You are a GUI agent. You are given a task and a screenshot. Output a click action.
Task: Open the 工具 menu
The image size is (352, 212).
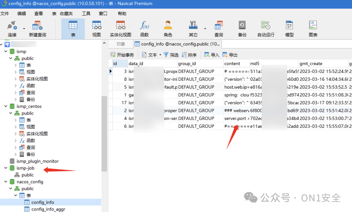tap(86, 14)
